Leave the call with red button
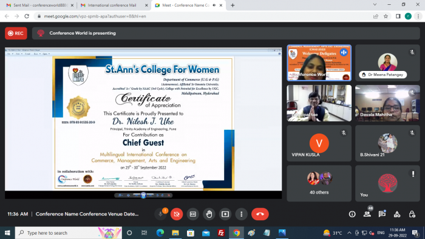Screen dimensions: 425x239 (260, 214)
